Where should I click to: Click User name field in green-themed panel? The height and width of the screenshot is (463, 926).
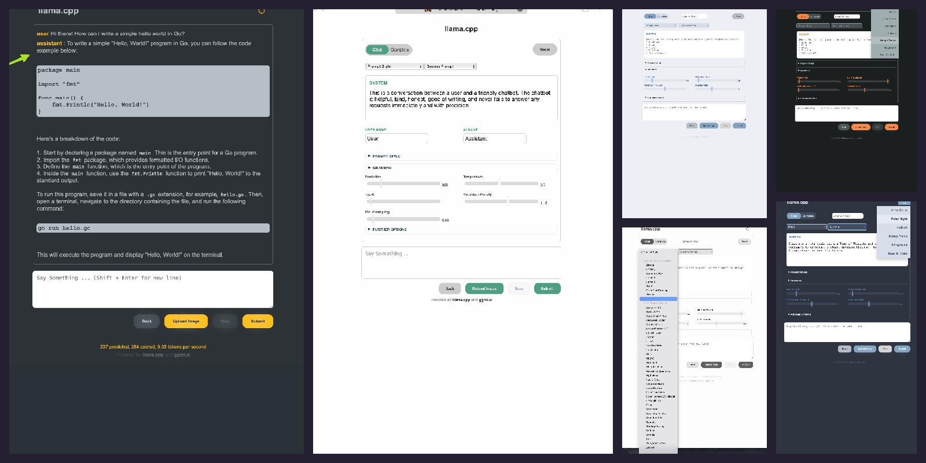click(x=396, y=138)
